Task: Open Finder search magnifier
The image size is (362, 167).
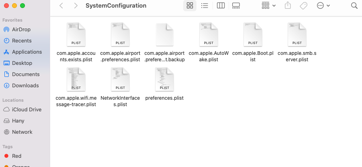Action: tap(354, 6)
